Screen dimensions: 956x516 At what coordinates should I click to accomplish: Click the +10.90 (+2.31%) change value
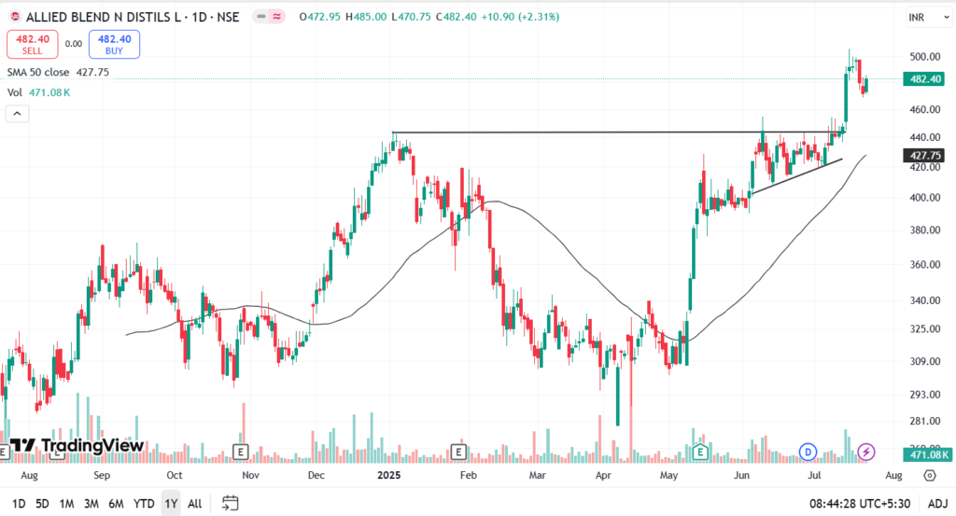click(520, 17)
